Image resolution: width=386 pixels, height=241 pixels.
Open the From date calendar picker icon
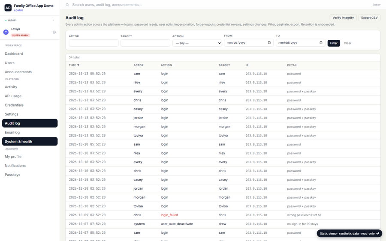coord(269,43)
